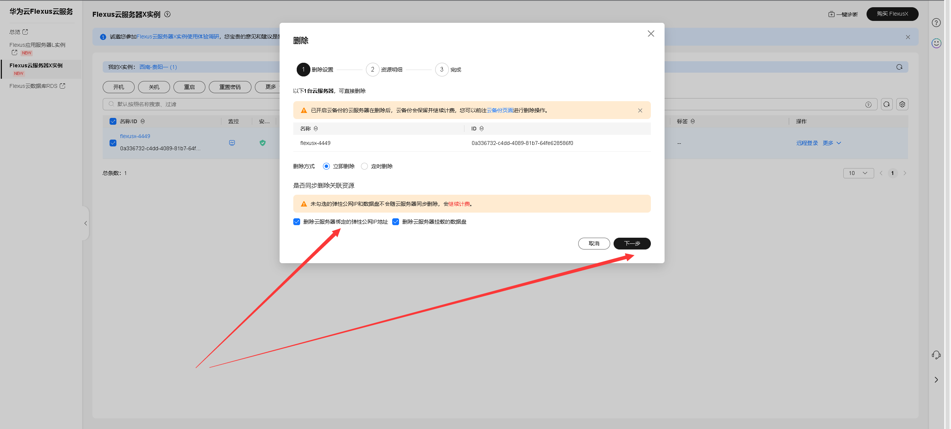951x429 pixels.
Task: Click the 关机 button
Action: click(154, 87)
